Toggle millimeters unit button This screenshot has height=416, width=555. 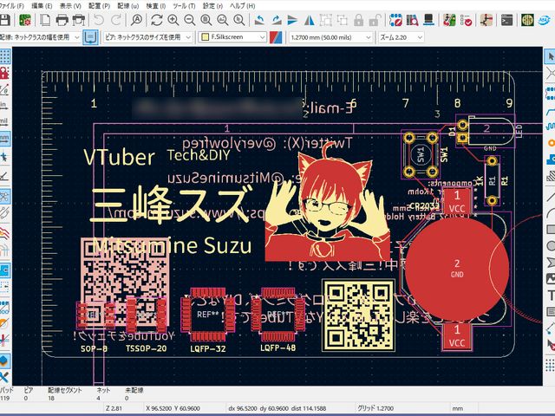(x=5, y=137)
